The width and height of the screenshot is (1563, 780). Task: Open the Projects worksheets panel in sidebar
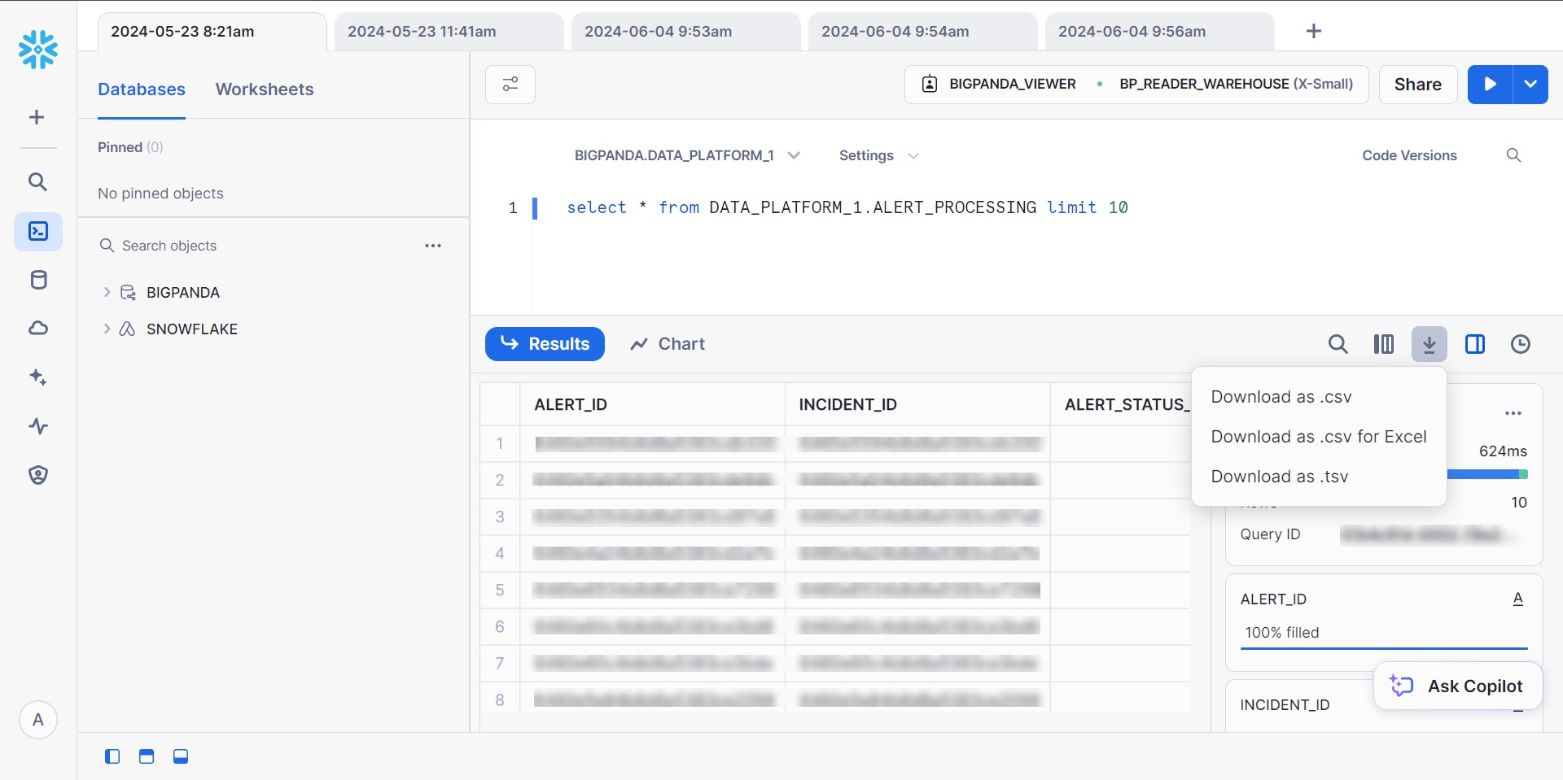(x=37, y=231)
